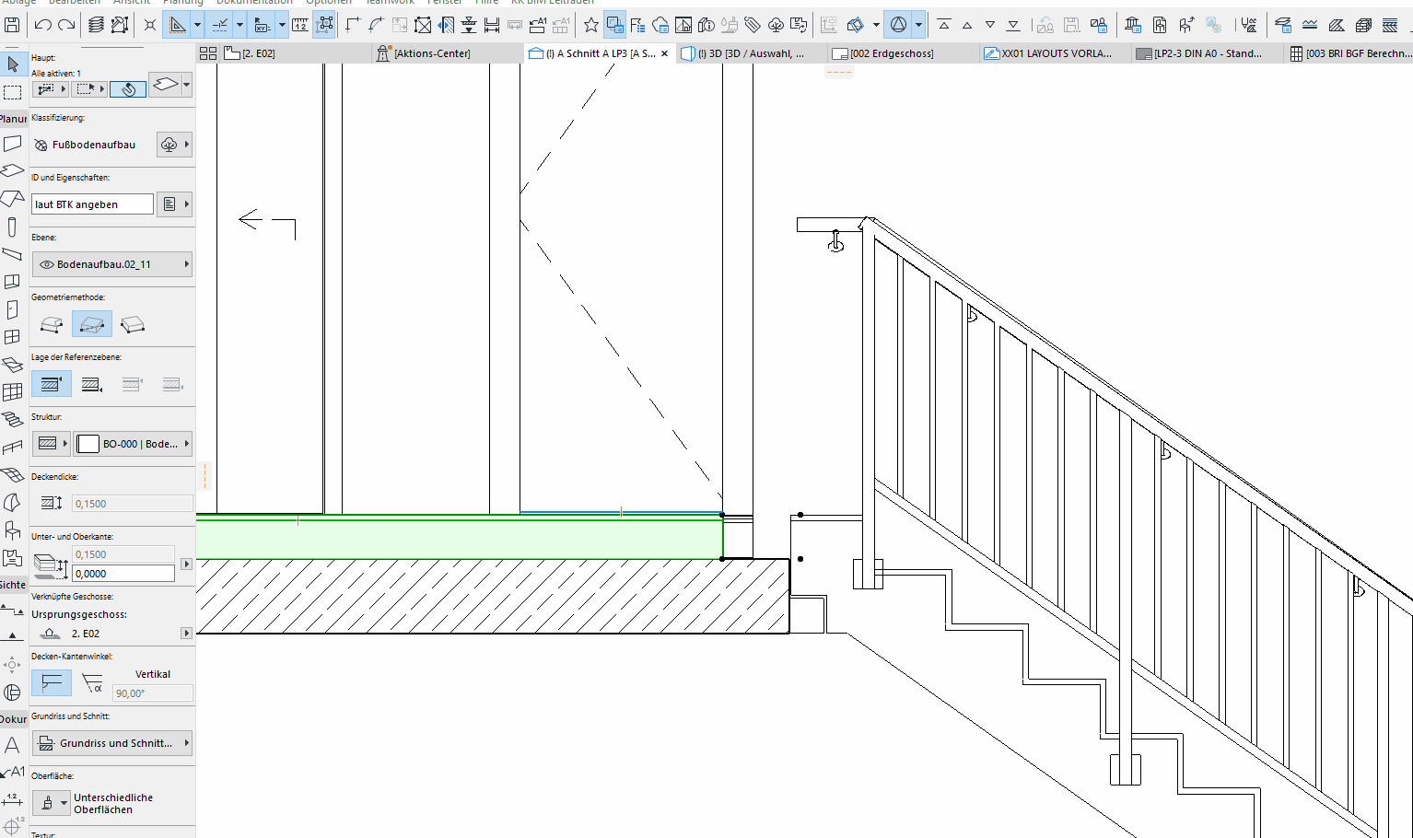The width and height of the screenshot is (1413, 838).
Task: Choose polygonal slab geometry method
Action: coord(52,324)
